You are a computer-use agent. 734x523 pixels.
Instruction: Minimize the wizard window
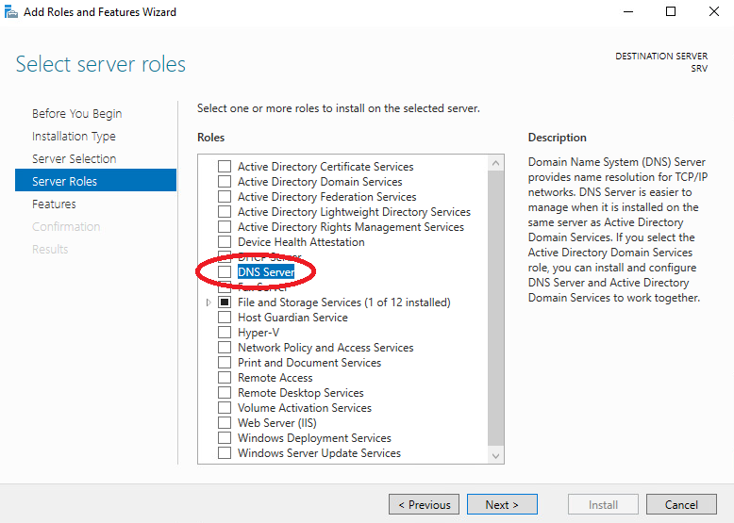628,11
